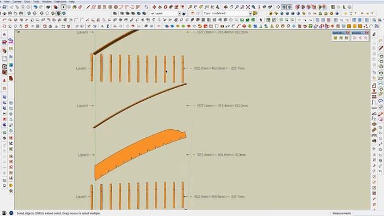The height and width of the screenshot is (216, 384).
Task: Select the large orange curved panel
Action: pyautogui.click(x=140, y=154)
